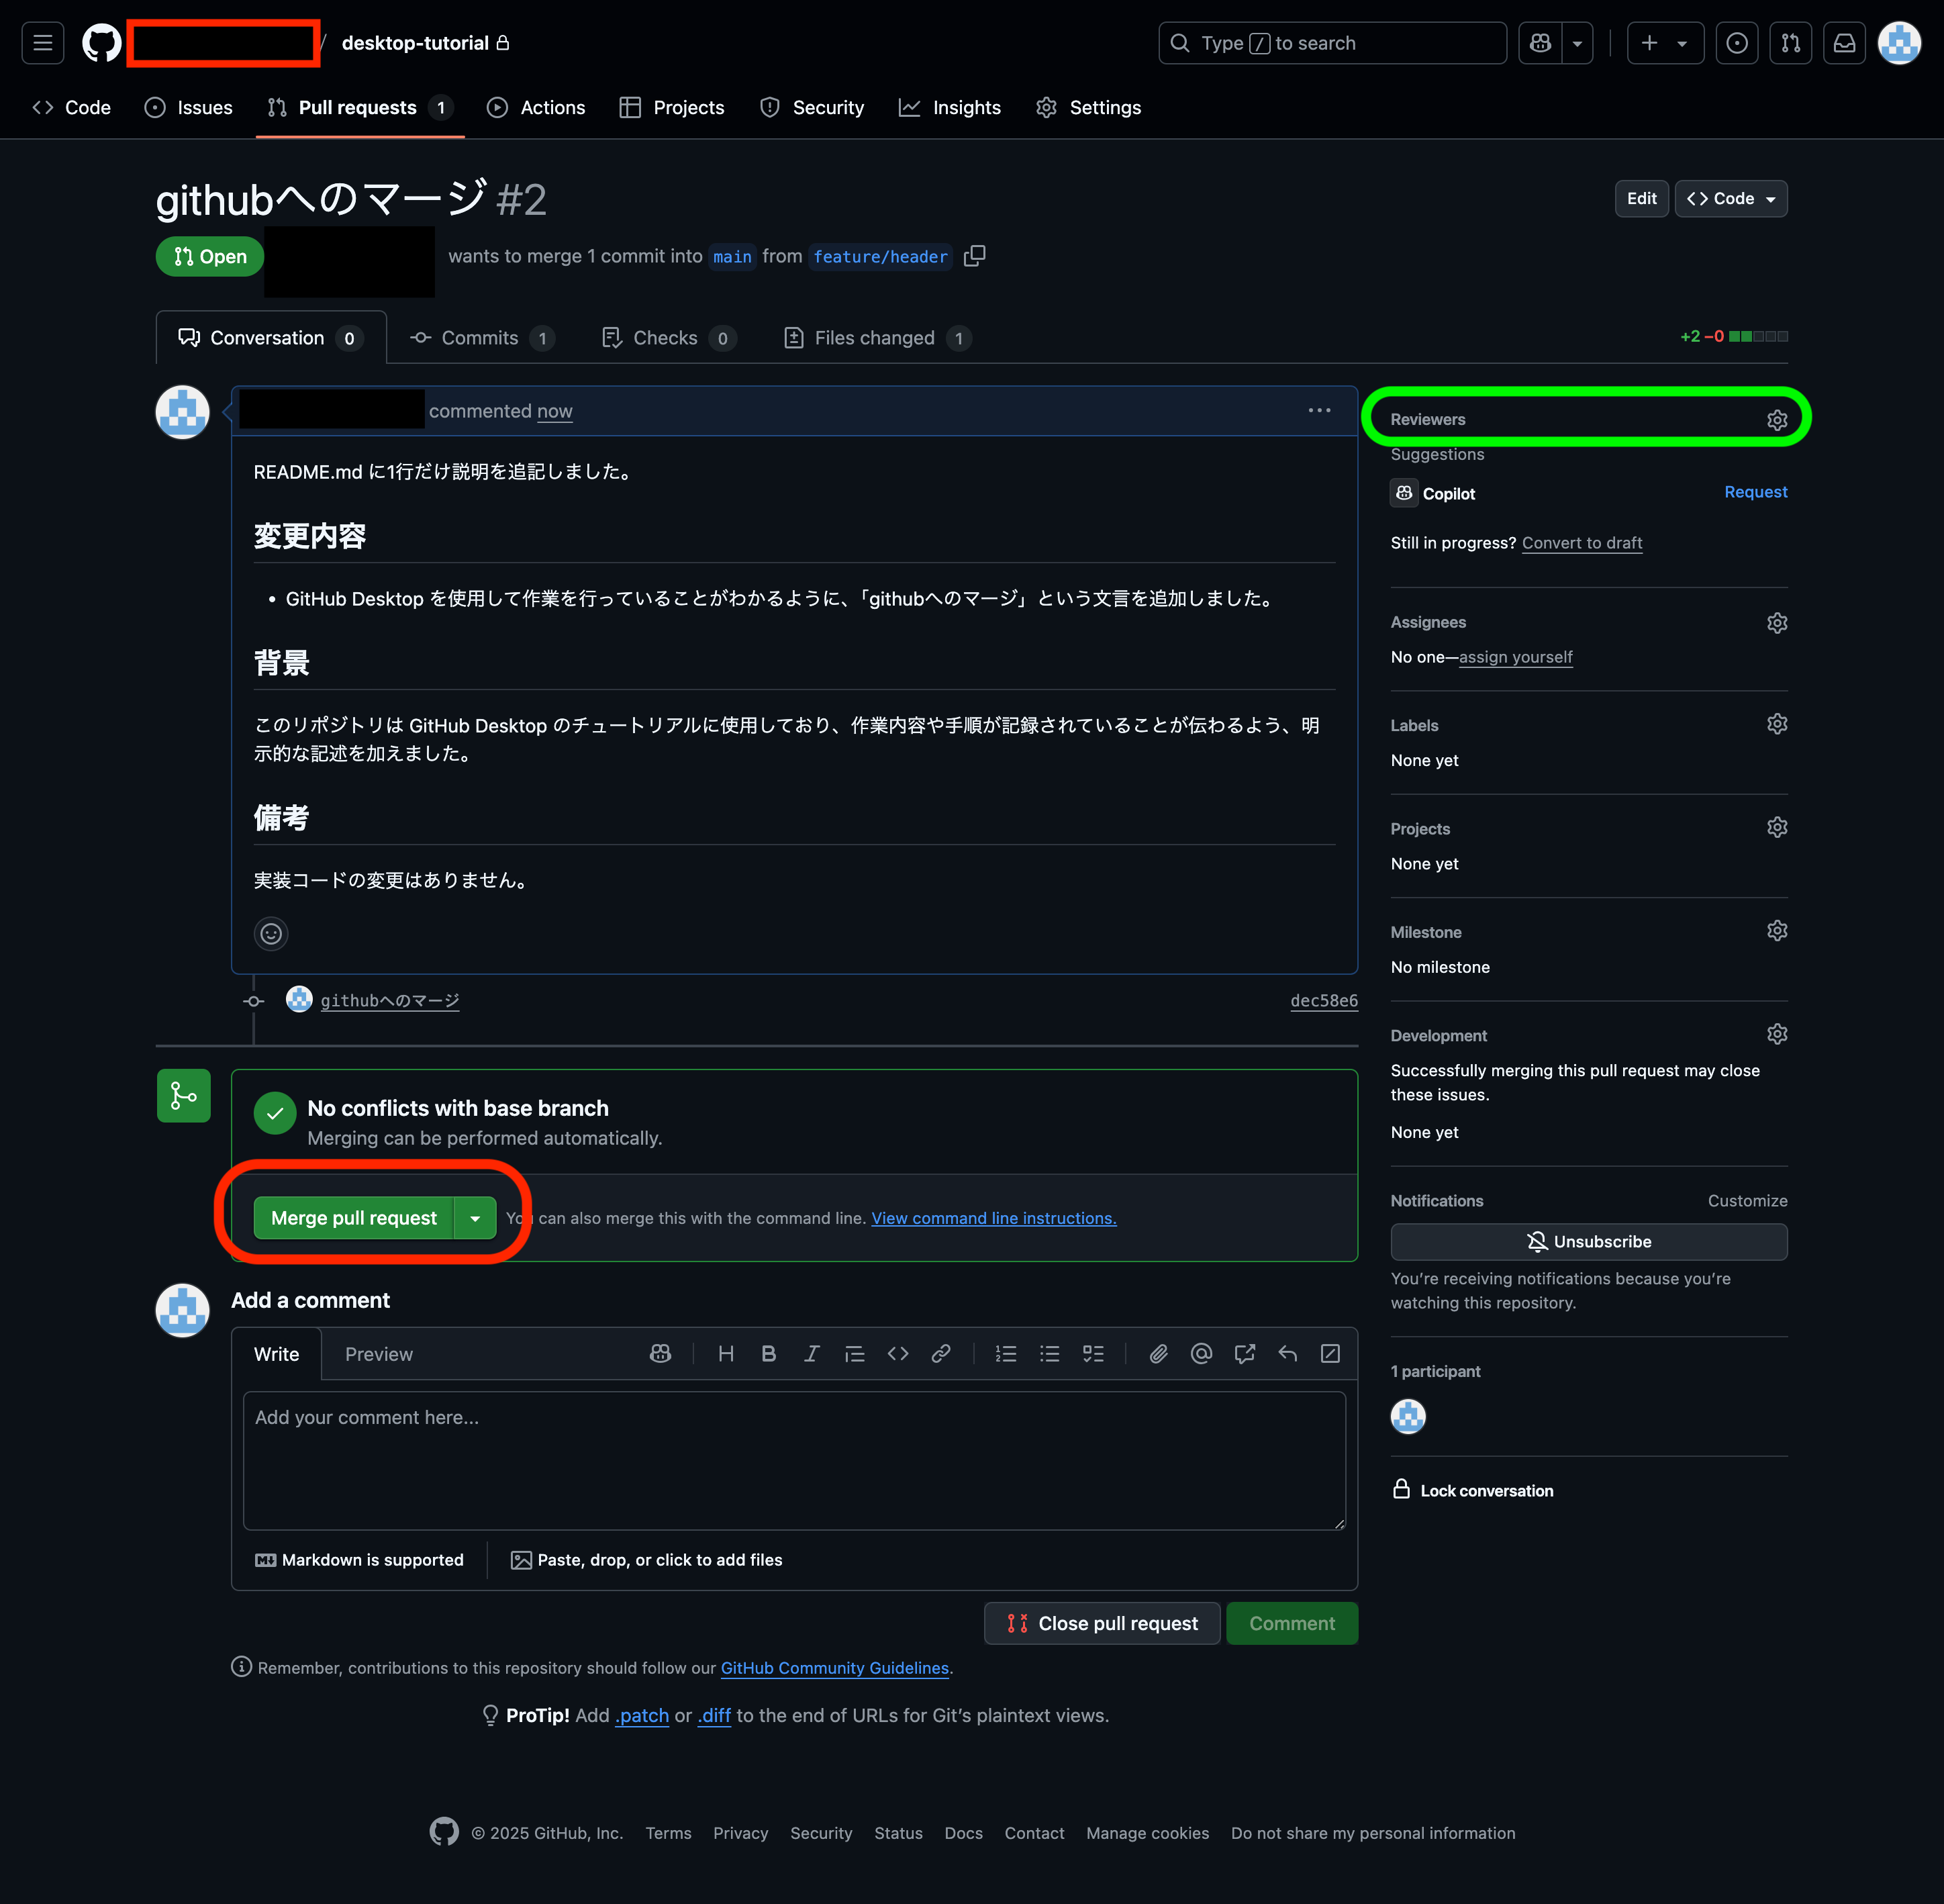Open Projects settings gear in sidebar
The image size is (1944, 1904).
coord(1776,827)
